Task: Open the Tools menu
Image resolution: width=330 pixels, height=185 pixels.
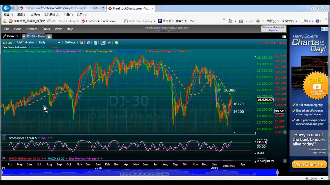Action: [46, 29]
